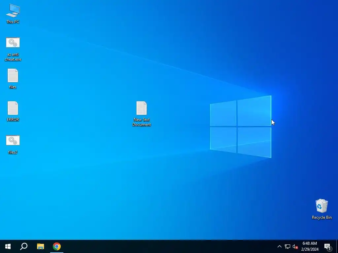
Task: Open File Explorer from taskbar
Action: click(40, 246)
